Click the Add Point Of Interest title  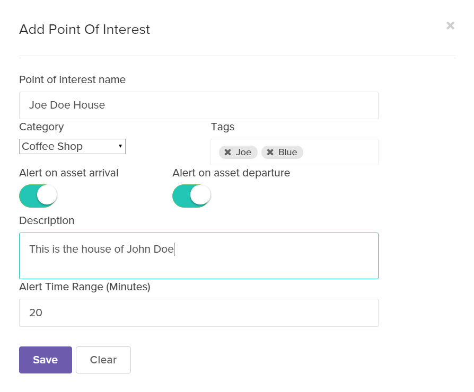(84, 30)
